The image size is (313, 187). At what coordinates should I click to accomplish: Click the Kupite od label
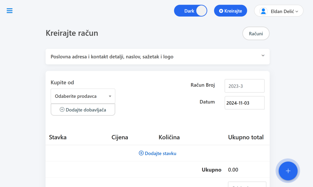[x=62, y=83]
